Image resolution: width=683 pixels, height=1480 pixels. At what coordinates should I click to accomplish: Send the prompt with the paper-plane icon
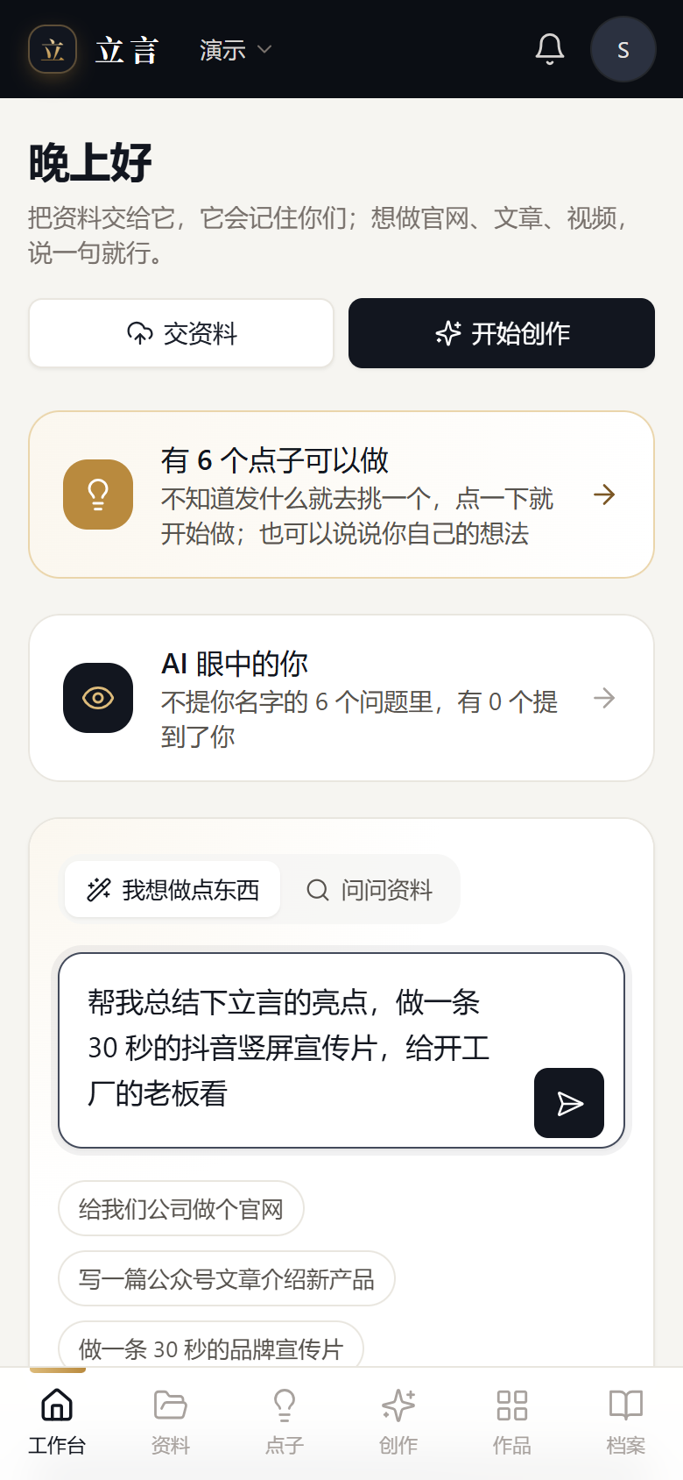[569, 1103]
